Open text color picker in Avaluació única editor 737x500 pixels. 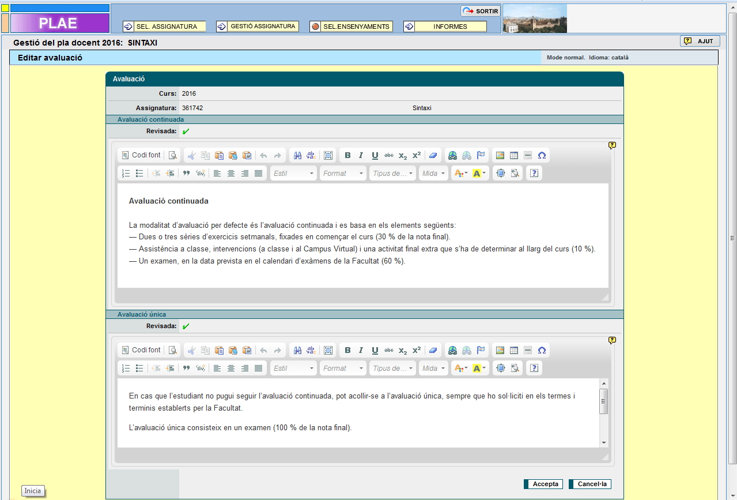click(x=461, y=368)
